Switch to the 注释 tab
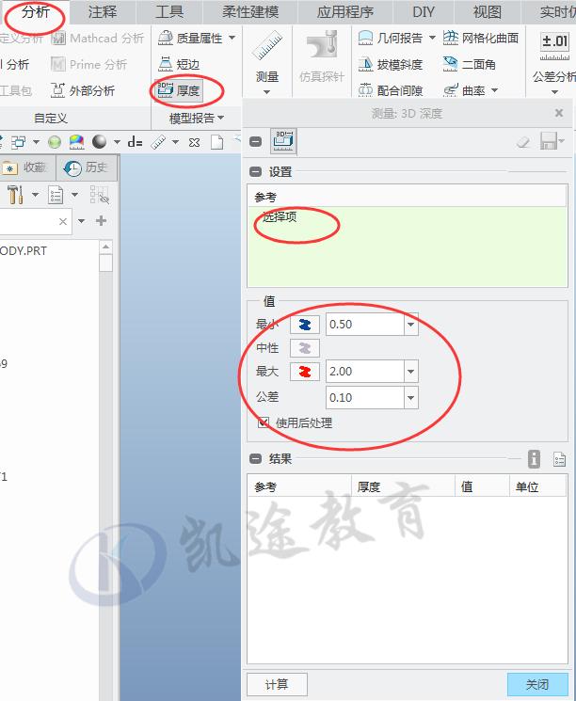The width and height of the screenshot is (576, 701). pos(102,12)
